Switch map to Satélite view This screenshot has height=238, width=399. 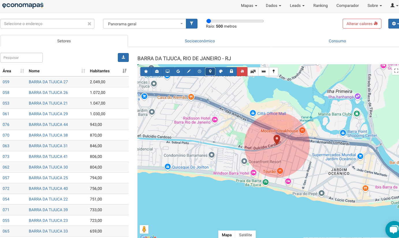[245, 235]
